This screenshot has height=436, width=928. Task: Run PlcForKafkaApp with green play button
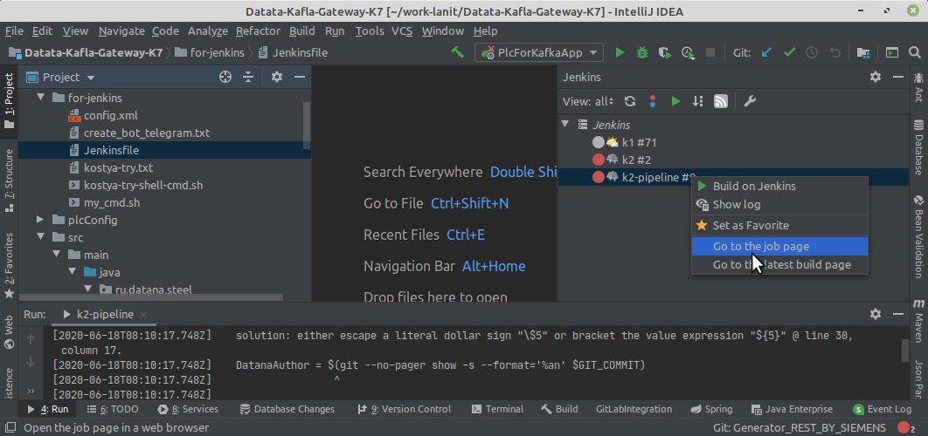pos(620,52)
